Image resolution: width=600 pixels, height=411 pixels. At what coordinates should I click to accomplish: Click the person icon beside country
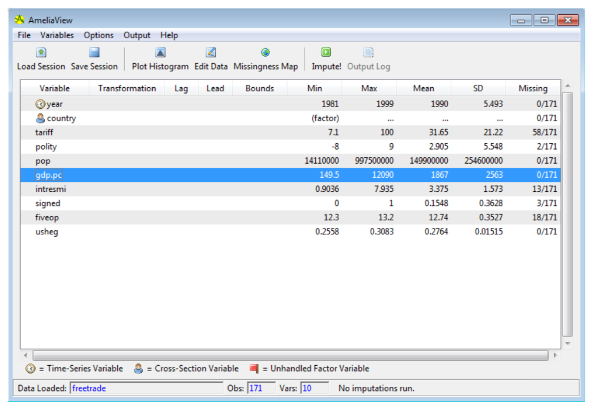40,118
